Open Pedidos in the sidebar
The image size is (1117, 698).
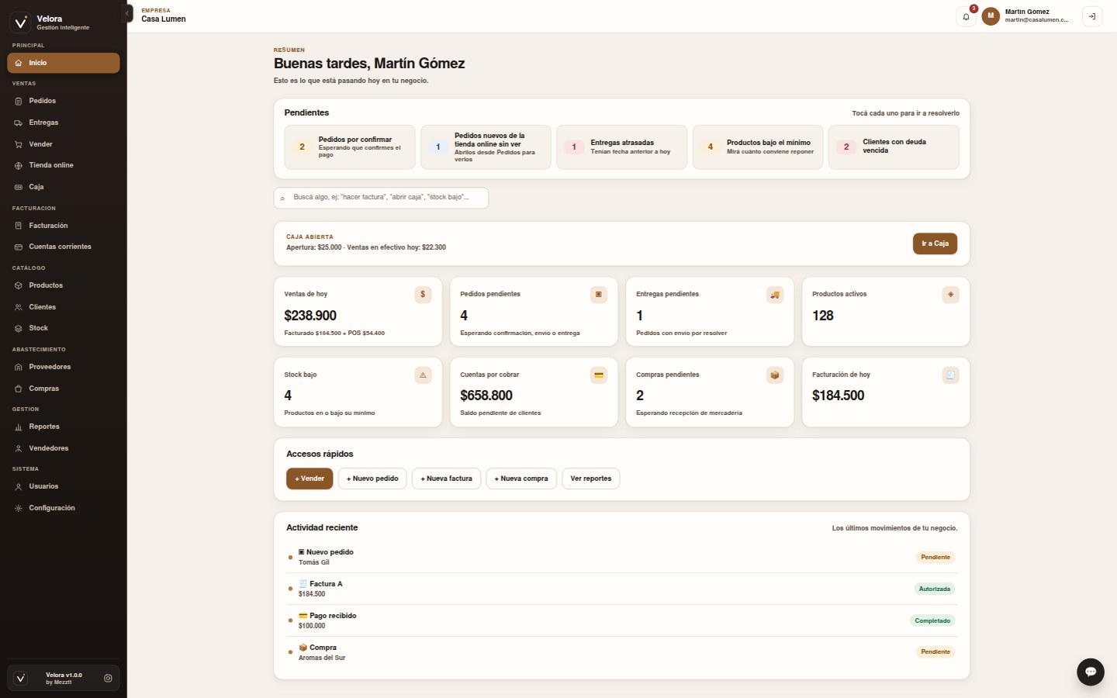tap(64, 101)
